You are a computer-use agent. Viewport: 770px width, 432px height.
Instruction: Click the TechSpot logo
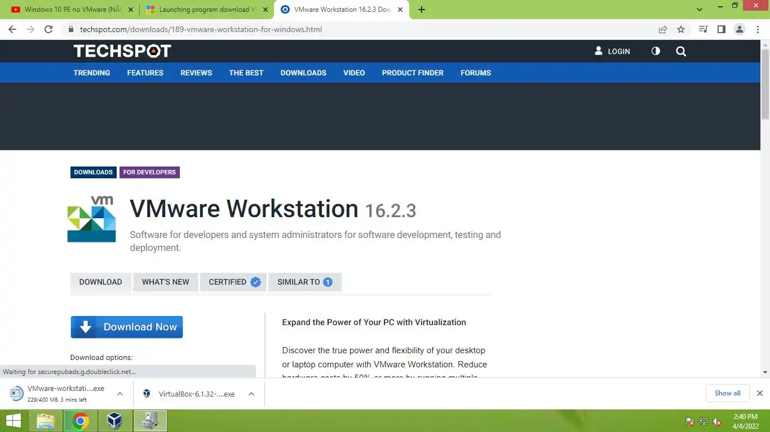[x=122, y=51]
